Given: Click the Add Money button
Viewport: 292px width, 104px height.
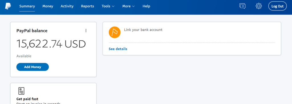Looking at the screenshot, I should [x=33, y=67].
